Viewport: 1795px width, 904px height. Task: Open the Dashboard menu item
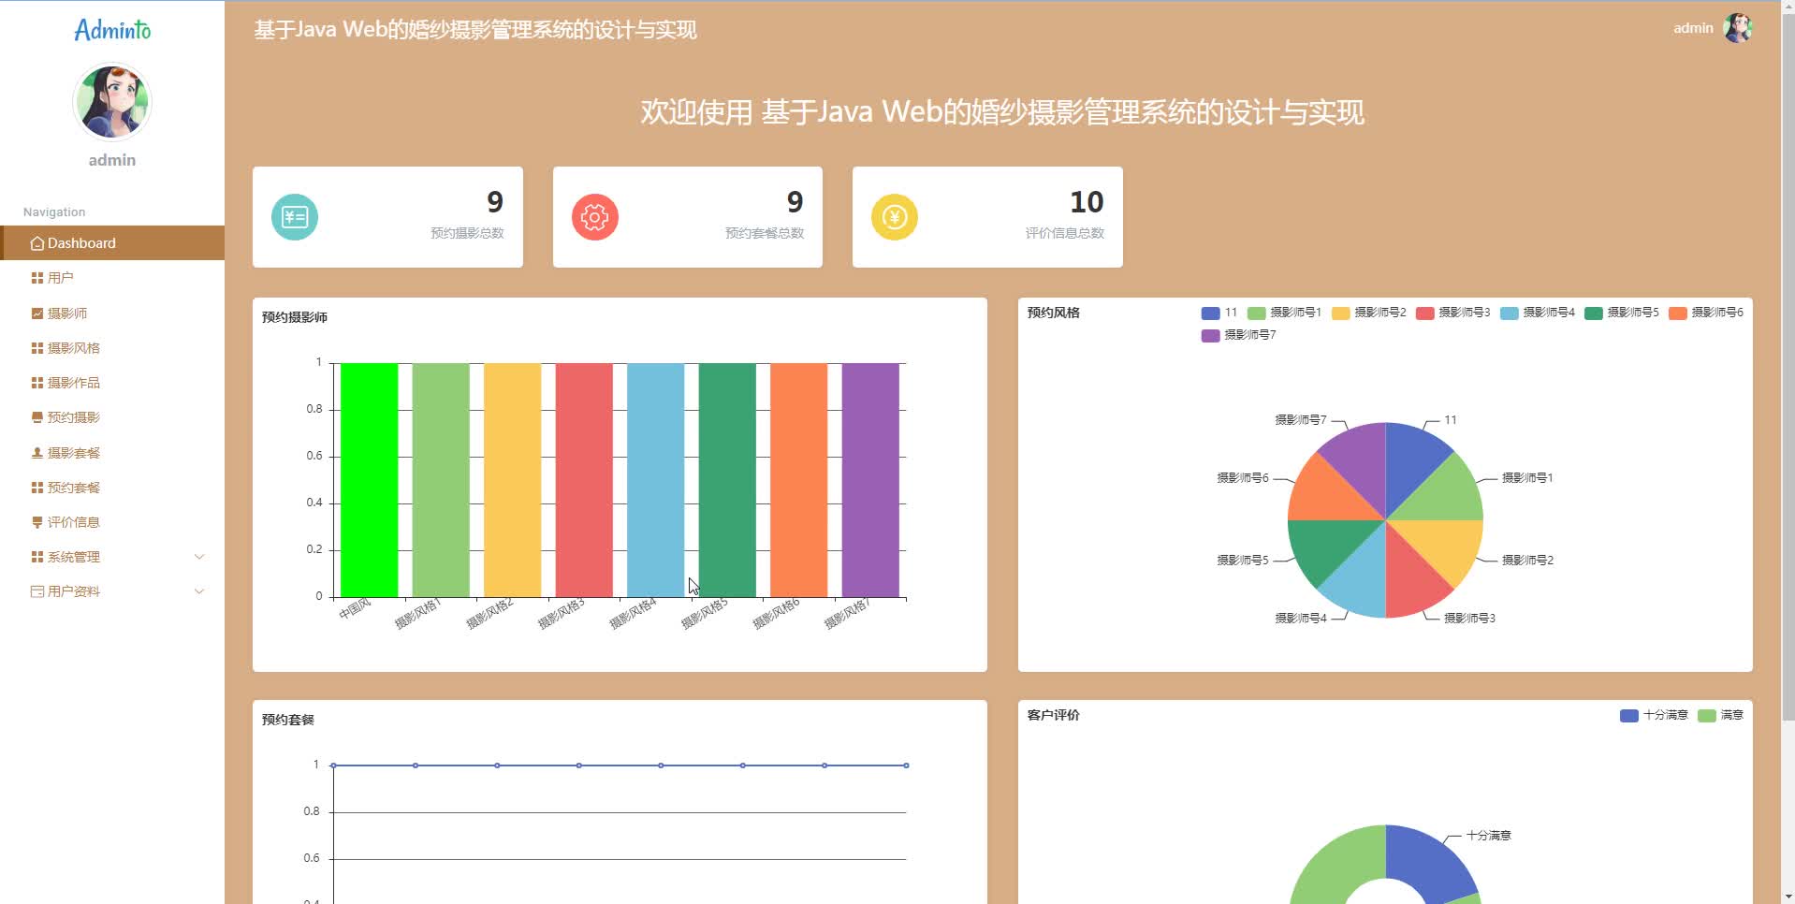tap(112, 243)
